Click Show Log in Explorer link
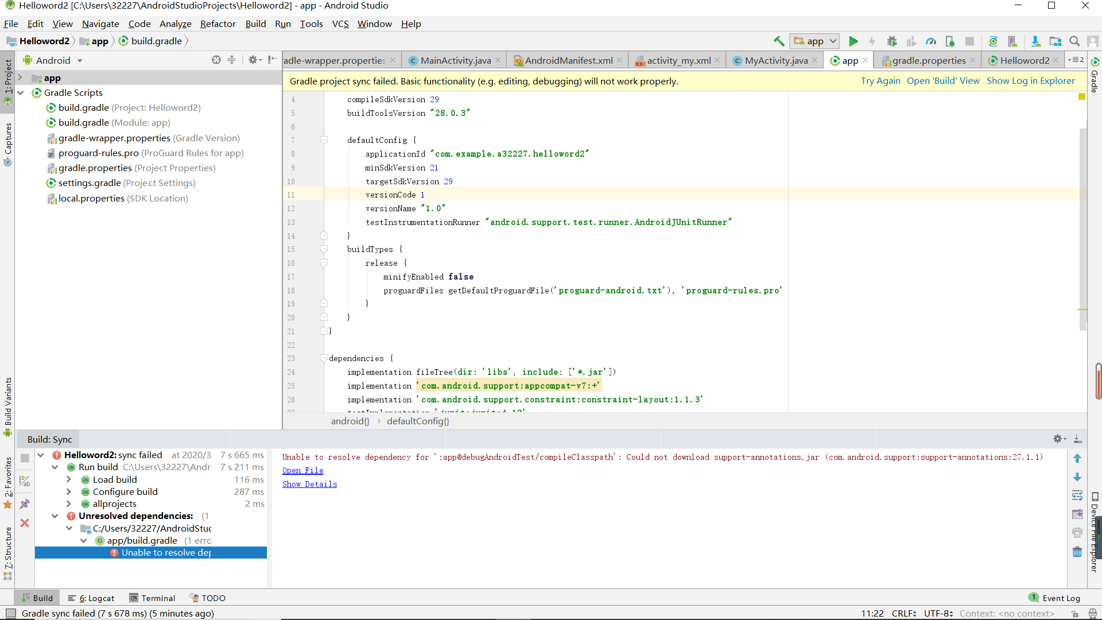The width and height of the screenshot is (1102, 620). point(1030,81)
